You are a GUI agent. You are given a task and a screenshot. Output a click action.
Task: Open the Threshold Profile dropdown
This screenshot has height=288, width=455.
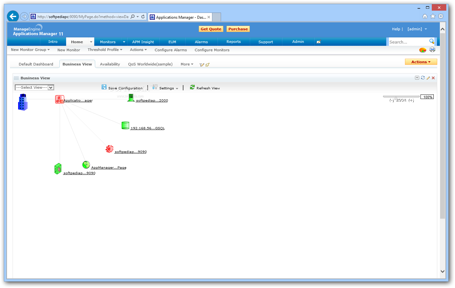pos(105,50)
